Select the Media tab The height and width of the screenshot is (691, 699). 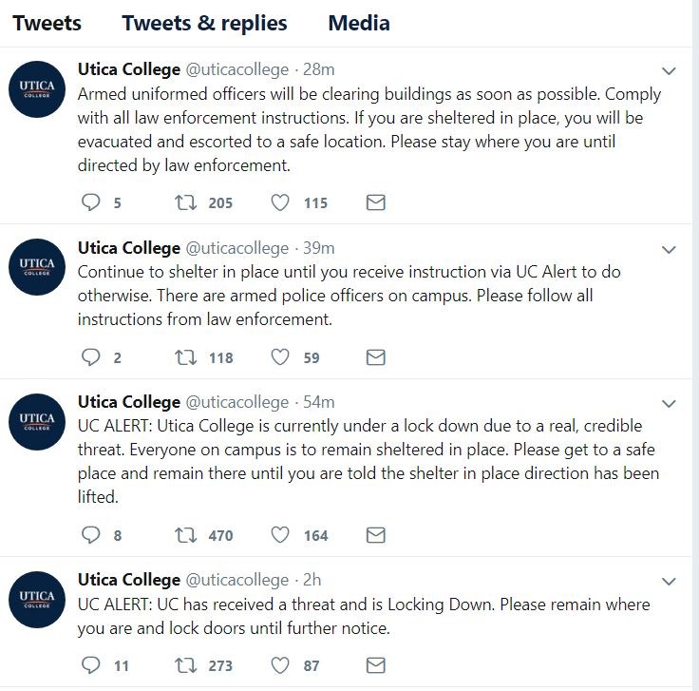358,23
